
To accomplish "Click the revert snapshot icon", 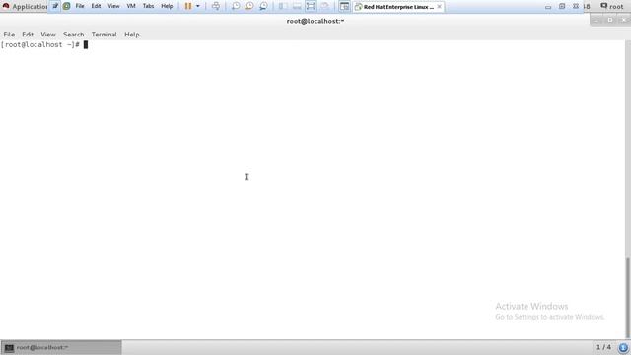I will [249, 6].
